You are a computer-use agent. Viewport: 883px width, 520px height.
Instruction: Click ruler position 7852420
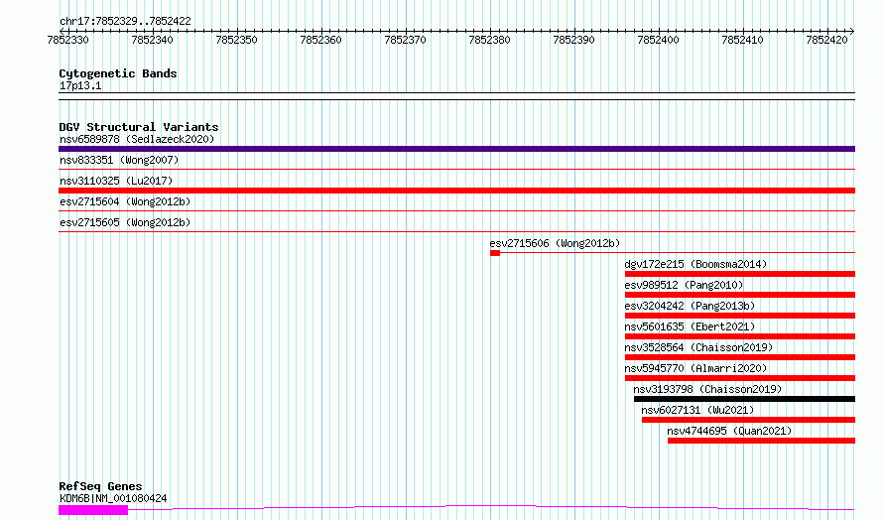[x=826, y=40]
